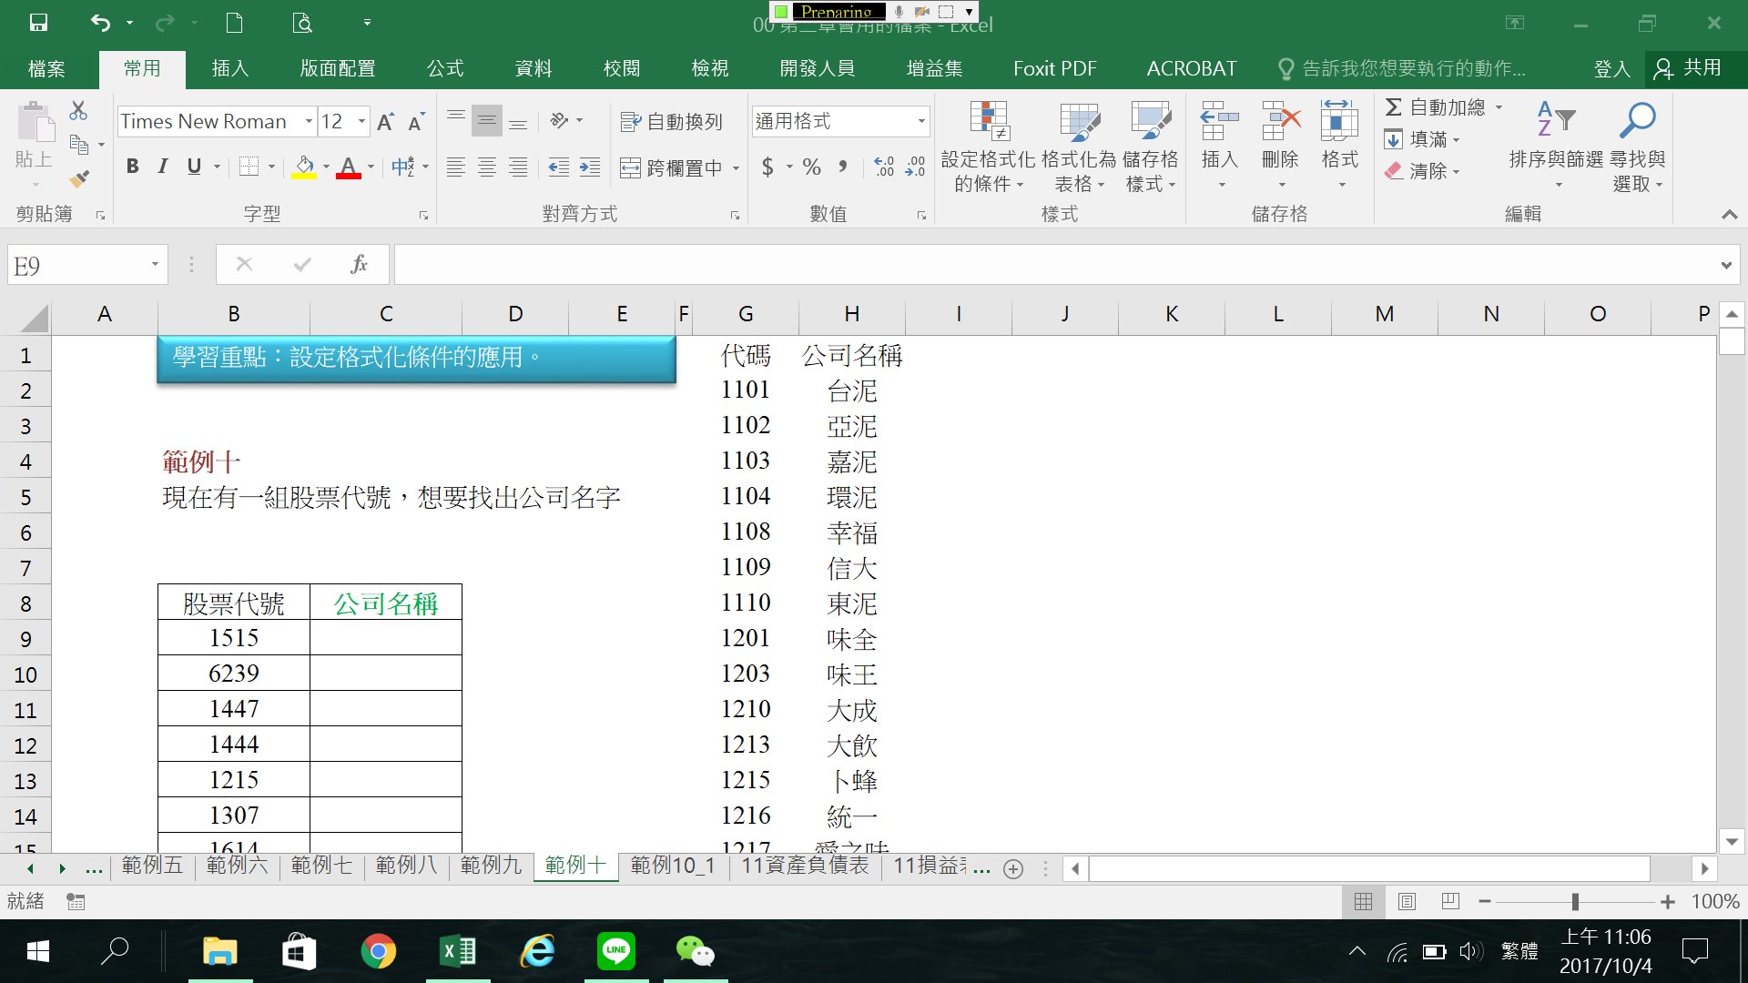Image resolution: width=1748 pixels, height=983 pixels.
Task: Click the Find & Select magnifier icon
Action: click(x=1637, y=120)
